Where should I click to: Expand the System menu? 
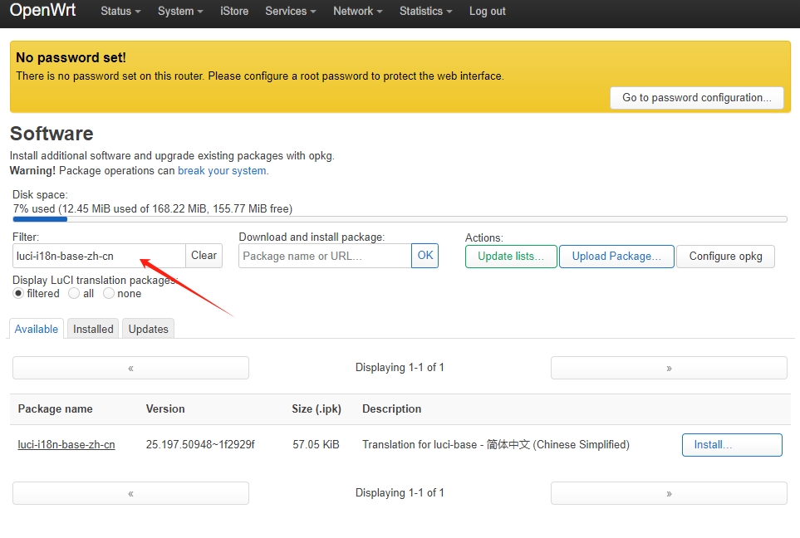180,12
